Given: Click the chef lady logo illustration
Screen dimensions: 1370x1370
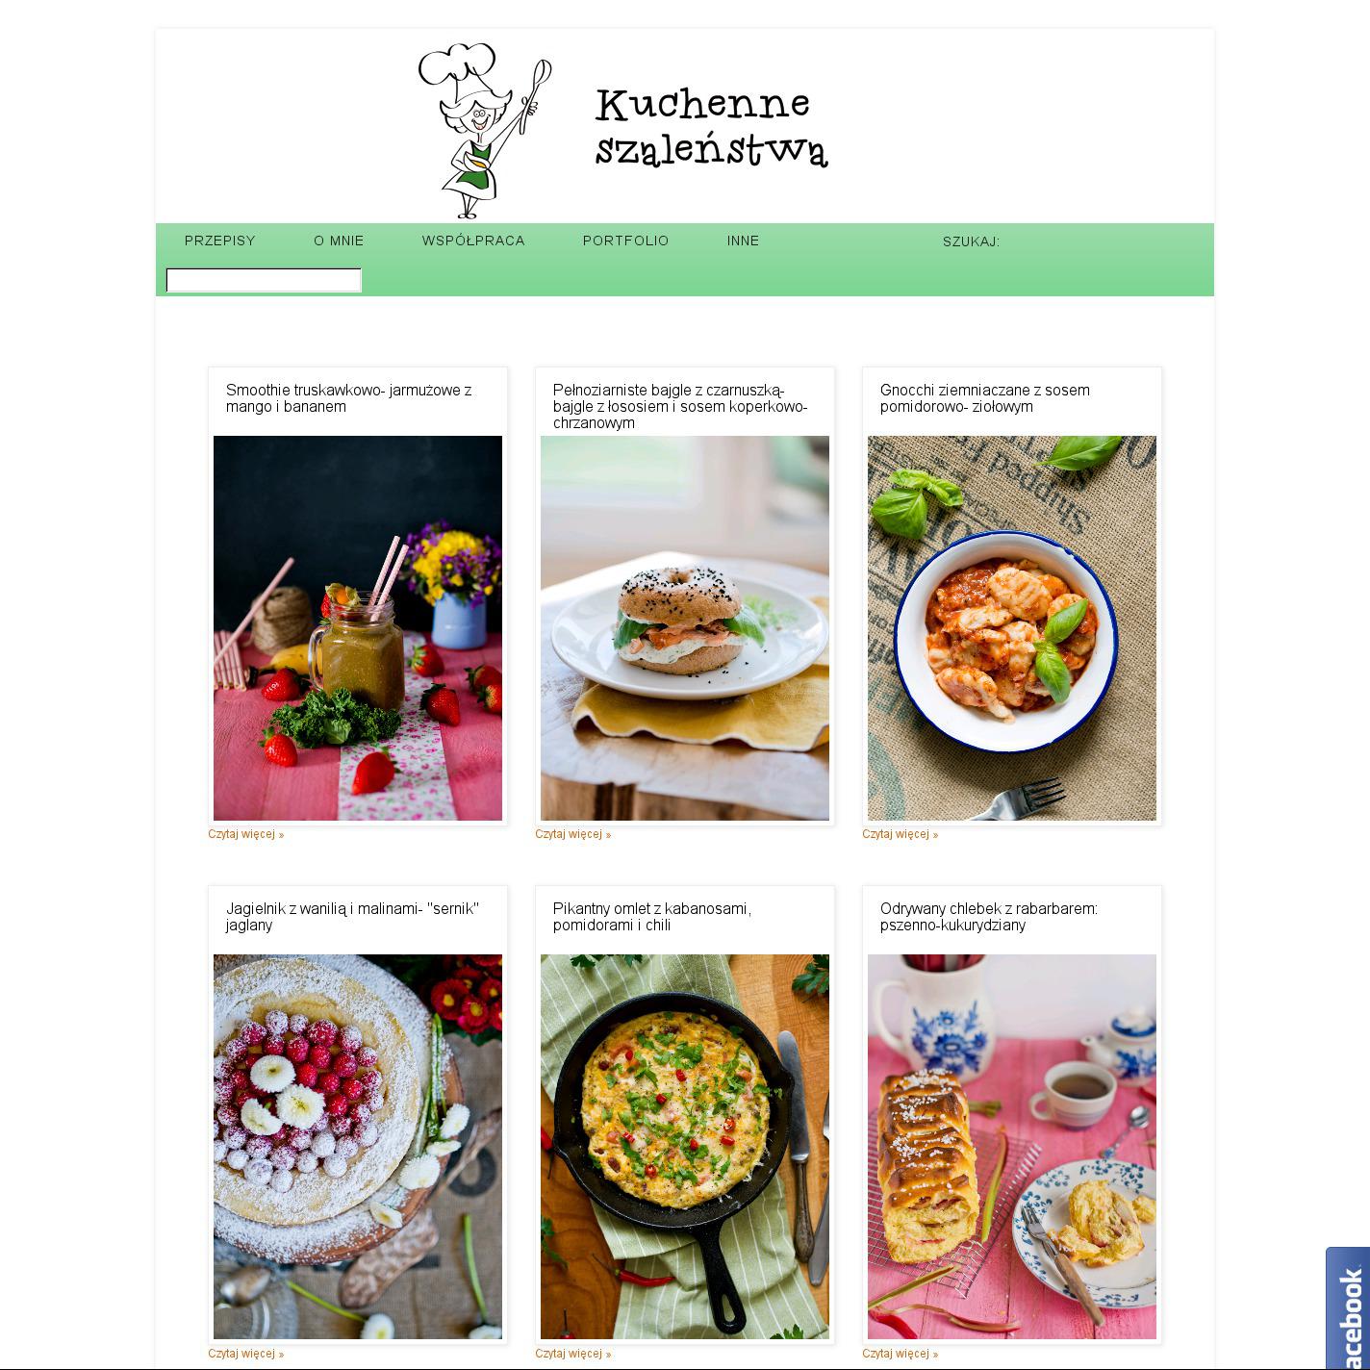Looking at the screenshot, I should [x=484, y=131].
